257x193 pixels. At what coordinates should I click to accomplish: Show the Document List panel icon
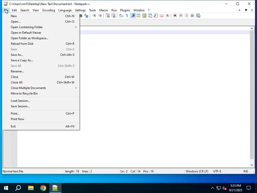[150, 16]
